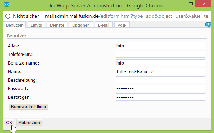The width and height of the screenshot is (214, 133).
Task: Click the Alias input field
Action: coord(160,46)
